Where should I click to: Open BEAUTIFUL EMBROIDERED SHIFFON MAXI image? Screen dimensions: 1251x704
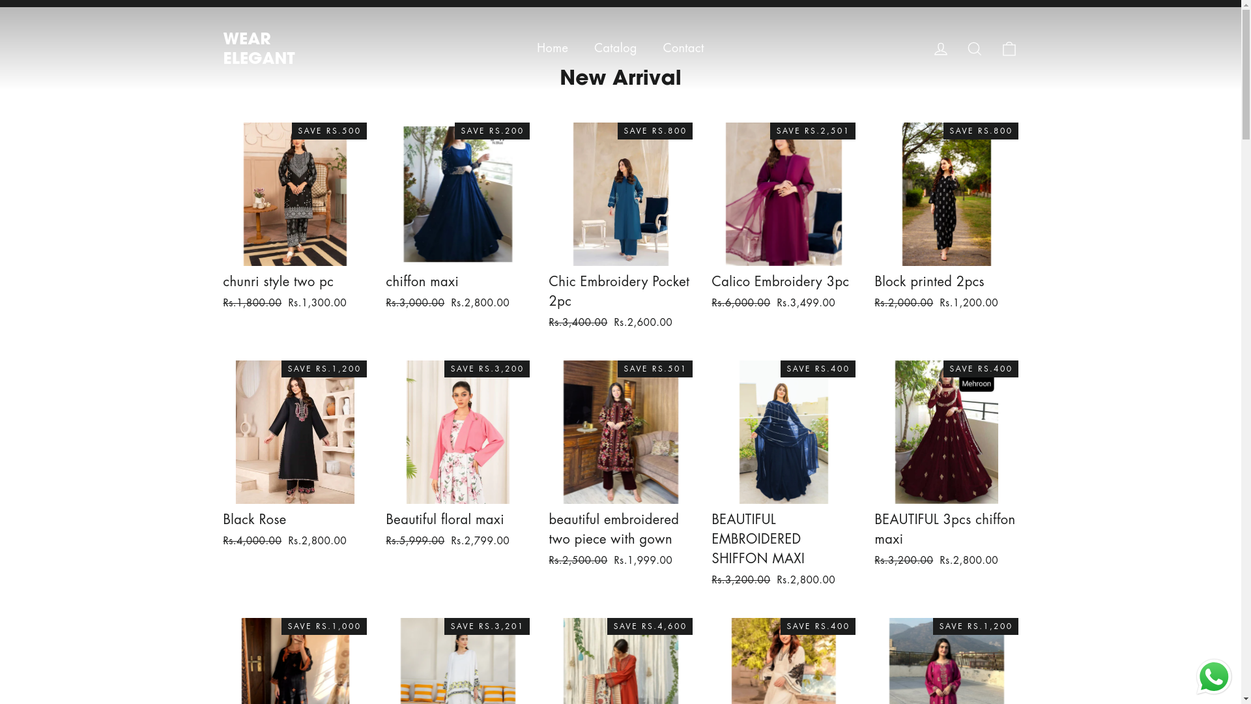783,432
